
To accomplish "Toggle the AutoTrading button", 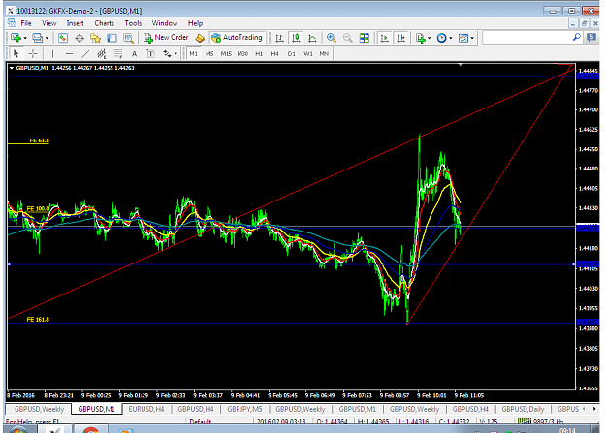I will (238, 38).
